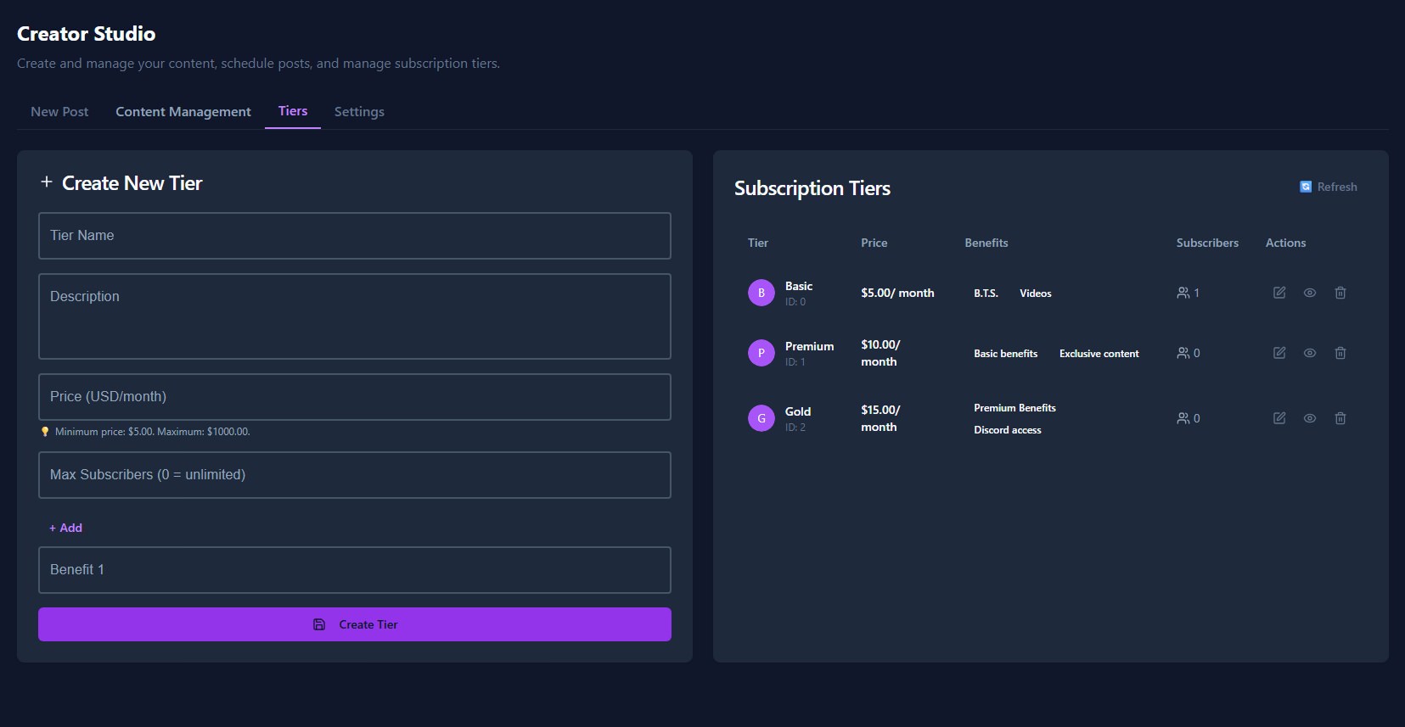Delete the Premium tier
Screen dimensions: 1405x727
1340,353
